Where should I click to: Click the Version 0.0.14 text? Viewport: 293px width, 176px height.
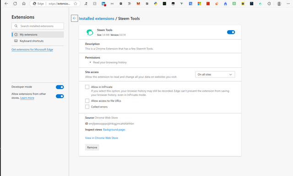[x=118, y=35]
